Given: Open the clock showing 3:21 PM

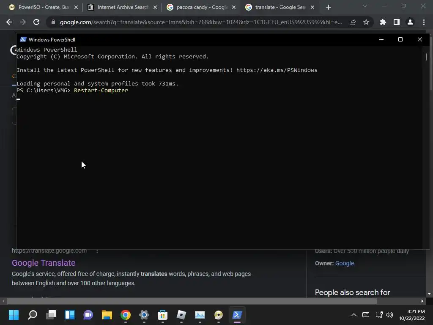Looking at the screenshot, I should (412, 315).
